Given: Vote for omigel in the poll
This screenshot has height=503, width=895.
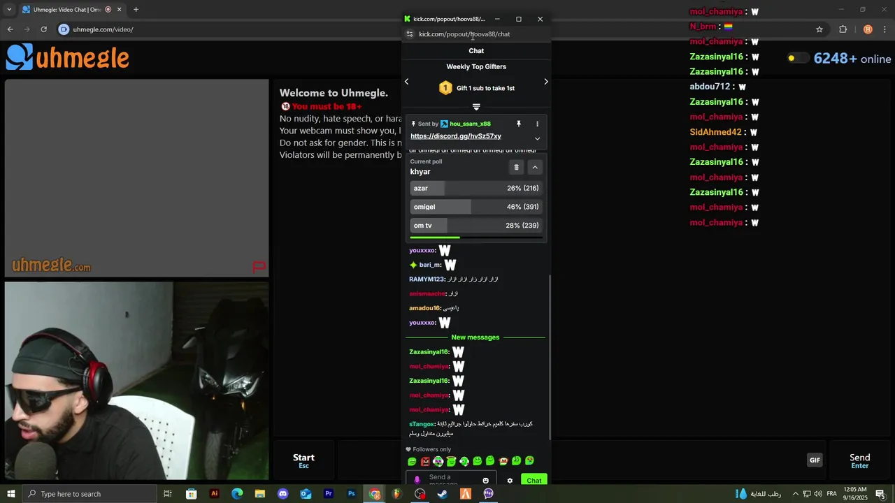Looking at the screenshot, I should pos(476,207).
